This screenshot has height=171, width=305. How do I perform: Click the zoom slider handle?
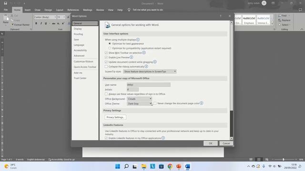tap(284, 160)
